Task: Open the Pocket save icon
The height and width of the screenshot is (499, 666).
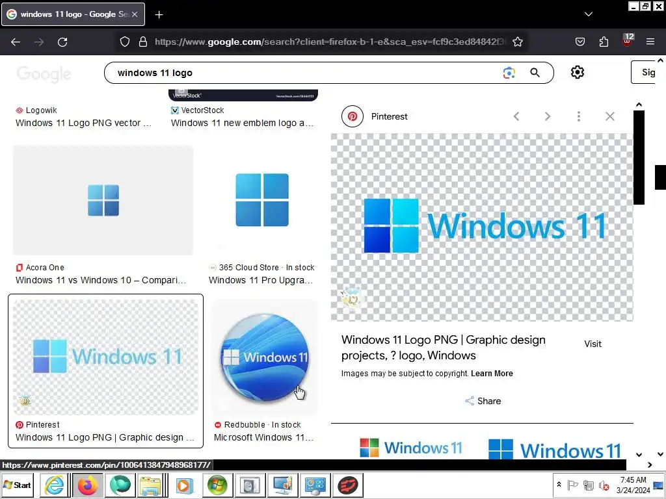Action: point(579,42)
